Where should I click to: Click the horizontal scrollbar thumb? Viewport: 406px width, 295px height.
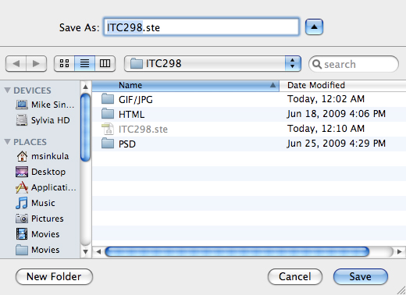[x=237, y=251]
